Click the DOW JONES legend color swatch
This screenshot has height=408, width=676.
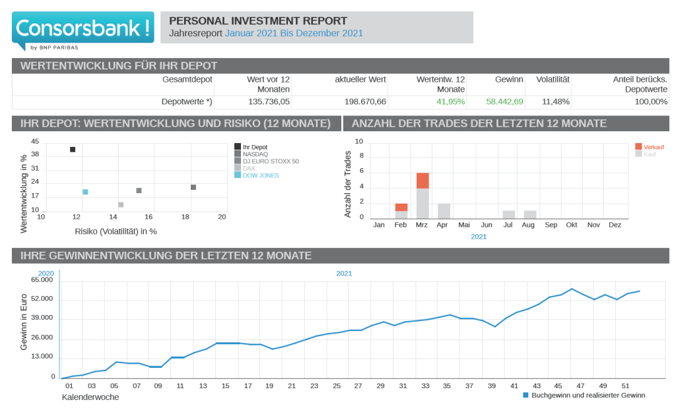pyautogui.click(x=238, y=175)
